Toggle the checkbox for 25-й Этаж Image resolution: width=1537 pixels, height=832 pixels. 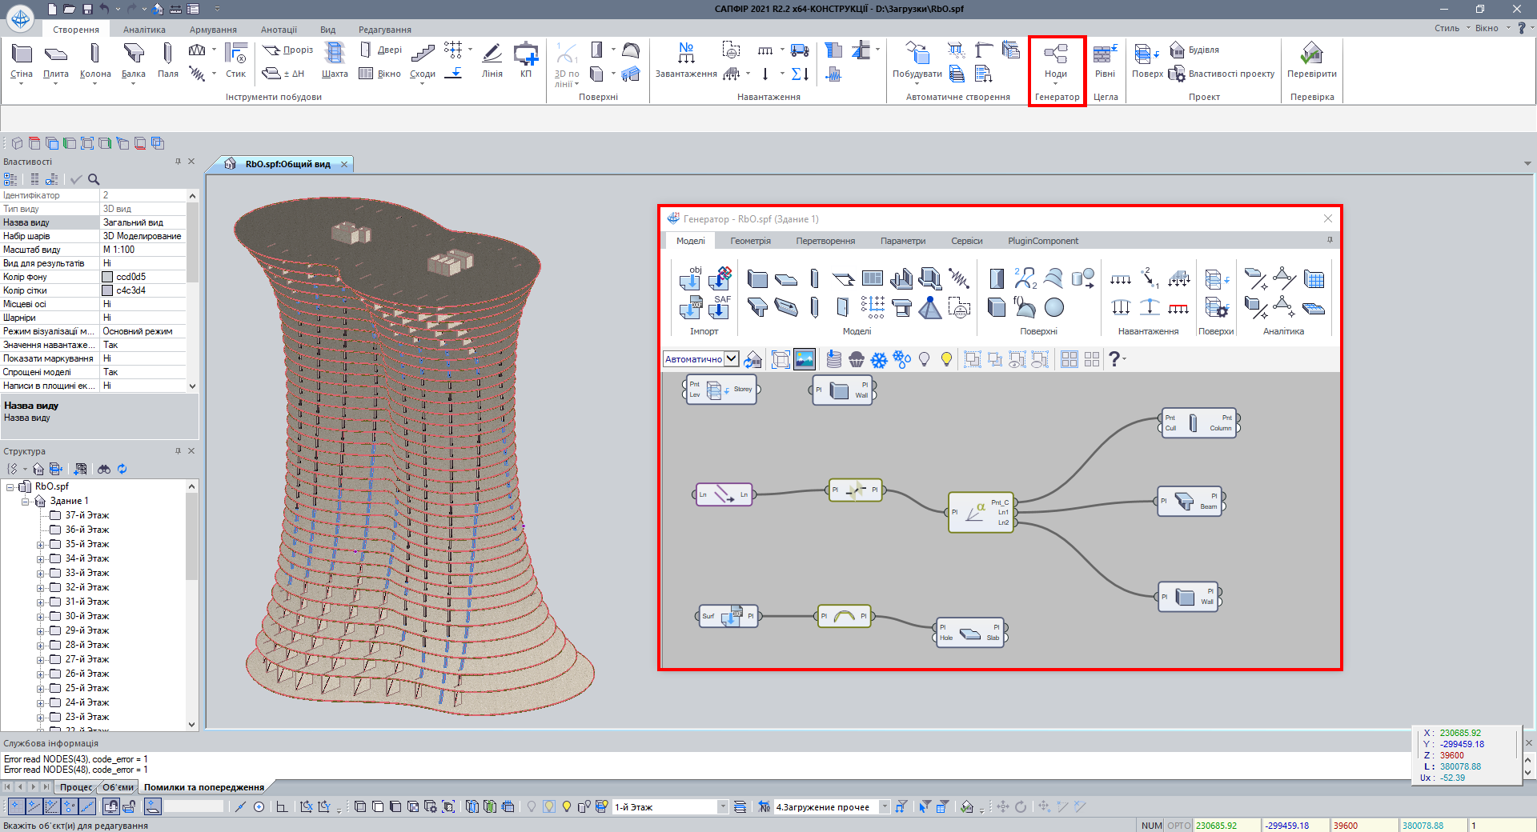55,688
